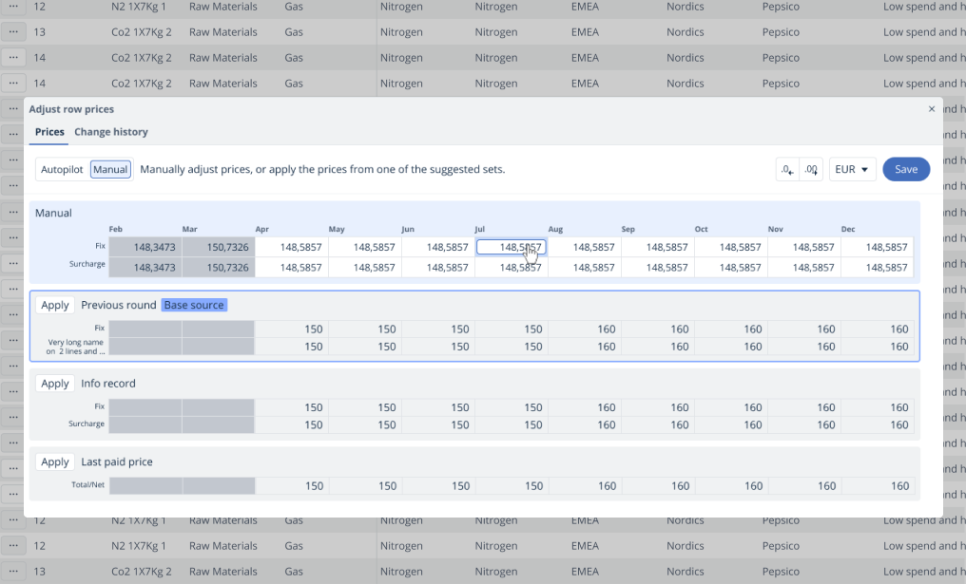This screenshot has width=966, height=584.
Task: Apply the Info record prices
Action: pyautogui.click(x=55, y=384)
